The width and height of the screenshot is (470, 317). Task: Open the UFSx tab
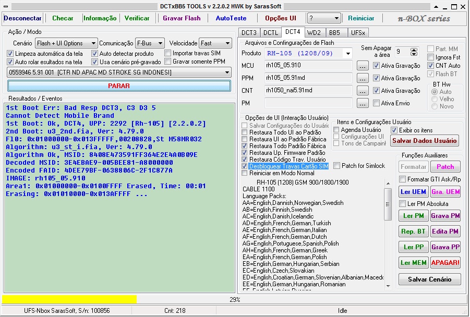point(358,33)
